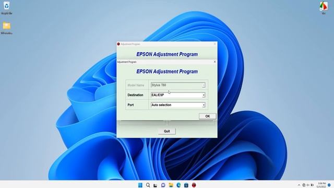
Task: Open the Windows Start menu
Action: (x=140, y=185)
